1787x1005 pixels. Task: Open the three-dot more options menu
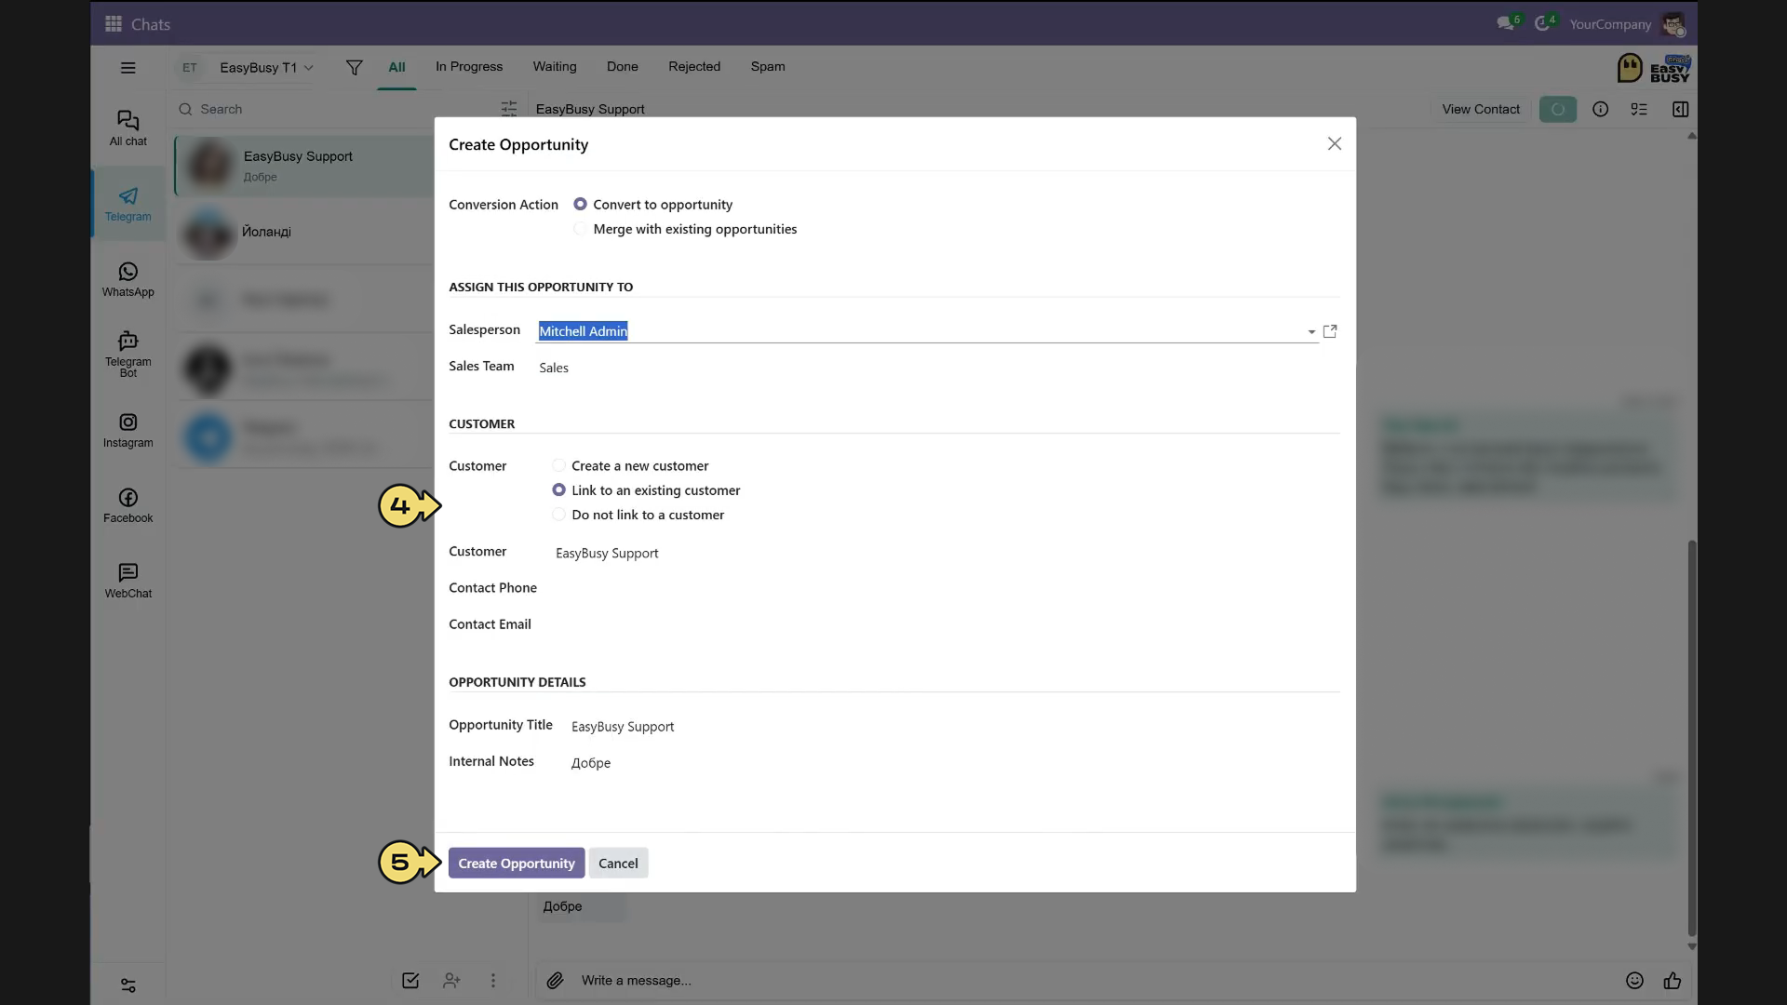click(x=493, y=981)
